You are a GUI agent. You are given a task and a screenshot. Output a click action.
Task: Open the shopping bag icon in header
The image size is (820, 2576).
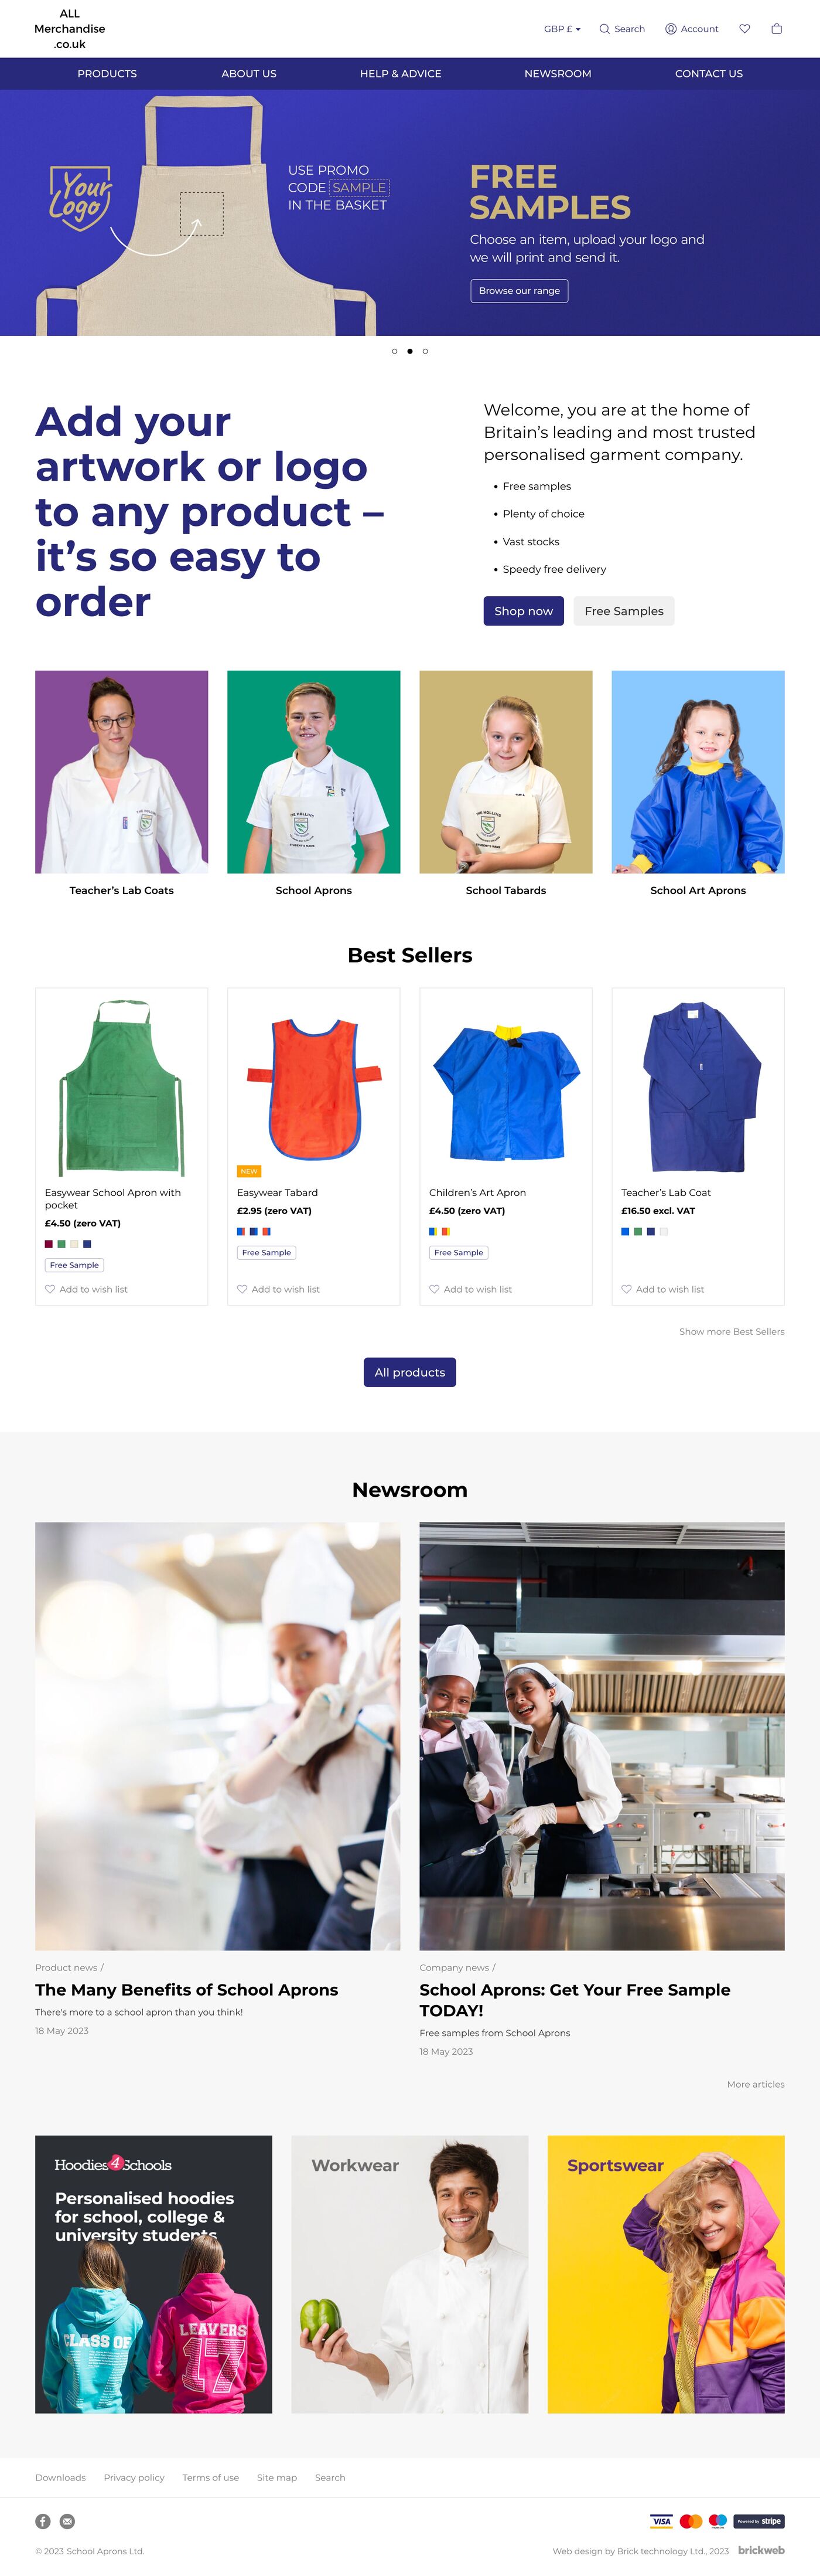click(776, 29)
